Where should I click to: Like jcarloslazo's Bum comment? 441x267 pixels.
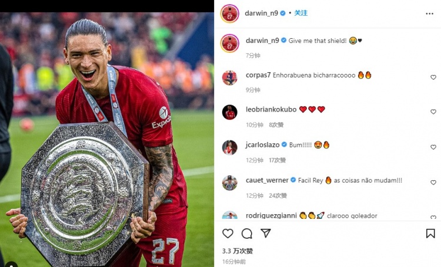pos(433,147)
